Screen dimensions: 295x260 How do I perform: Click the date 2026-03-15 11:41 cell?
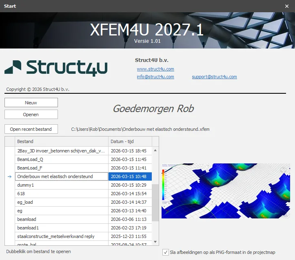130,168
